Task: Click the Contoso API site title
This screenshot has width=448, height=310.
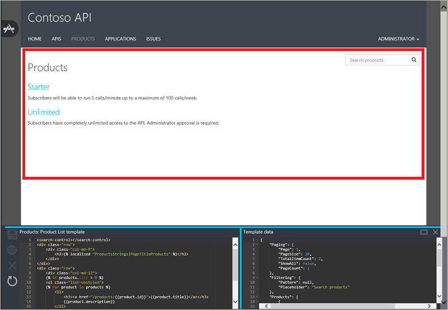Action: pos(59,18)
